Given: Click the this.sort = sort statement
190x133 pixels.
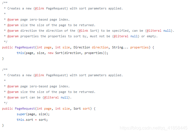Looking at the screenshot, I should point(32,120).
